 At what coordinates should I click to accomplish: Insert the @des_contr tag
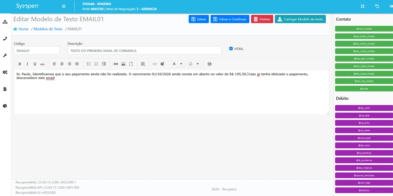(x=364, y=108)
